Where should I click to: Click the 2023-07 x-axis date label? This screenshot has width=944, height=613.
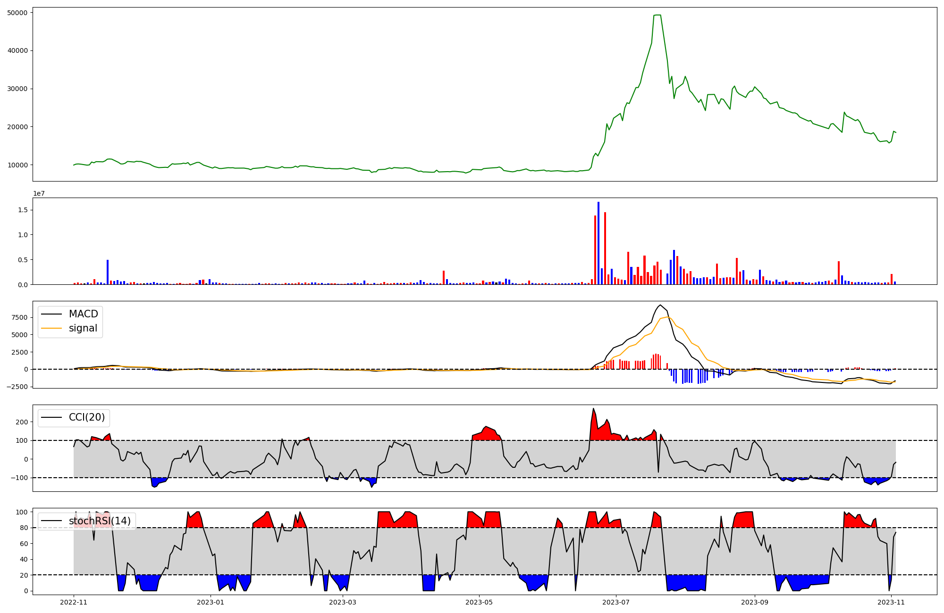point(616,602)
